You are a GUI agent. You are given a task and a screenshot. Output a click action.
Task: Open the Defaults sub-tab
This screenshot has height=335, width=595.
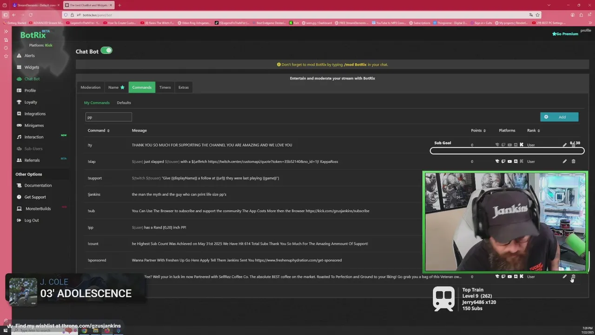[x=124, y=102]
